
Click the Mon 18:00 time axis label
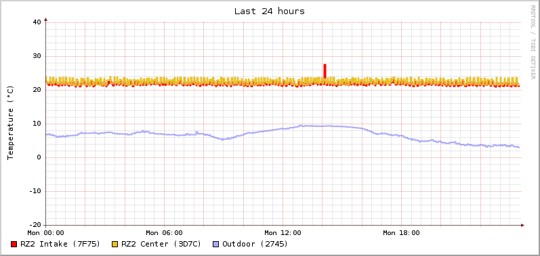pyautogui.click(x=401, y=233)
